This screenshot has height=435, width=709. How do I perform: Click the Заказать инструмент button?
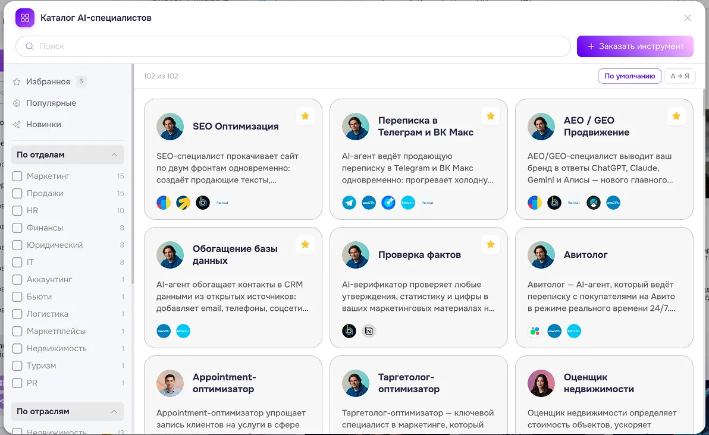click(635, 46)
